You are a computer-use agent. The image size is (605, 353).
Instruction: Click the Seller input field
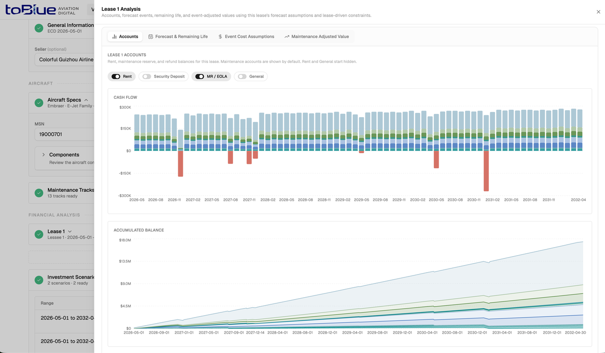[64, 60]
